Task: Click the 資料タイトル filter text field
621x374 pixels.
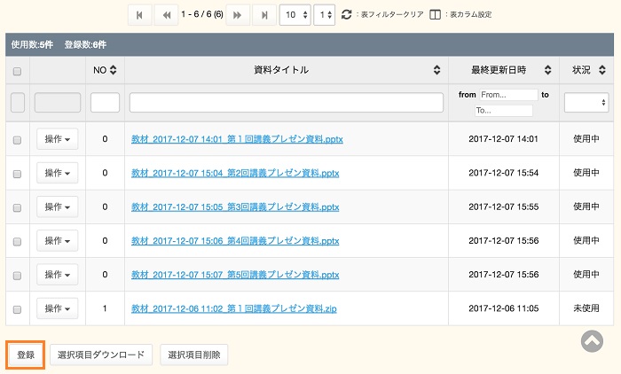Action: pyautogui.click(x=286, y=103)
